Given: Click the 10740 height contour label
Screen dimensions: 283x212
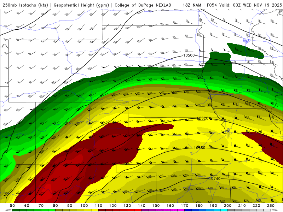Looking at the screenshot, I should [x=215, y=178].
